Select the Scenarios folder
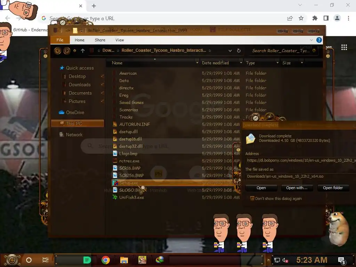 [x=129, y=110]
